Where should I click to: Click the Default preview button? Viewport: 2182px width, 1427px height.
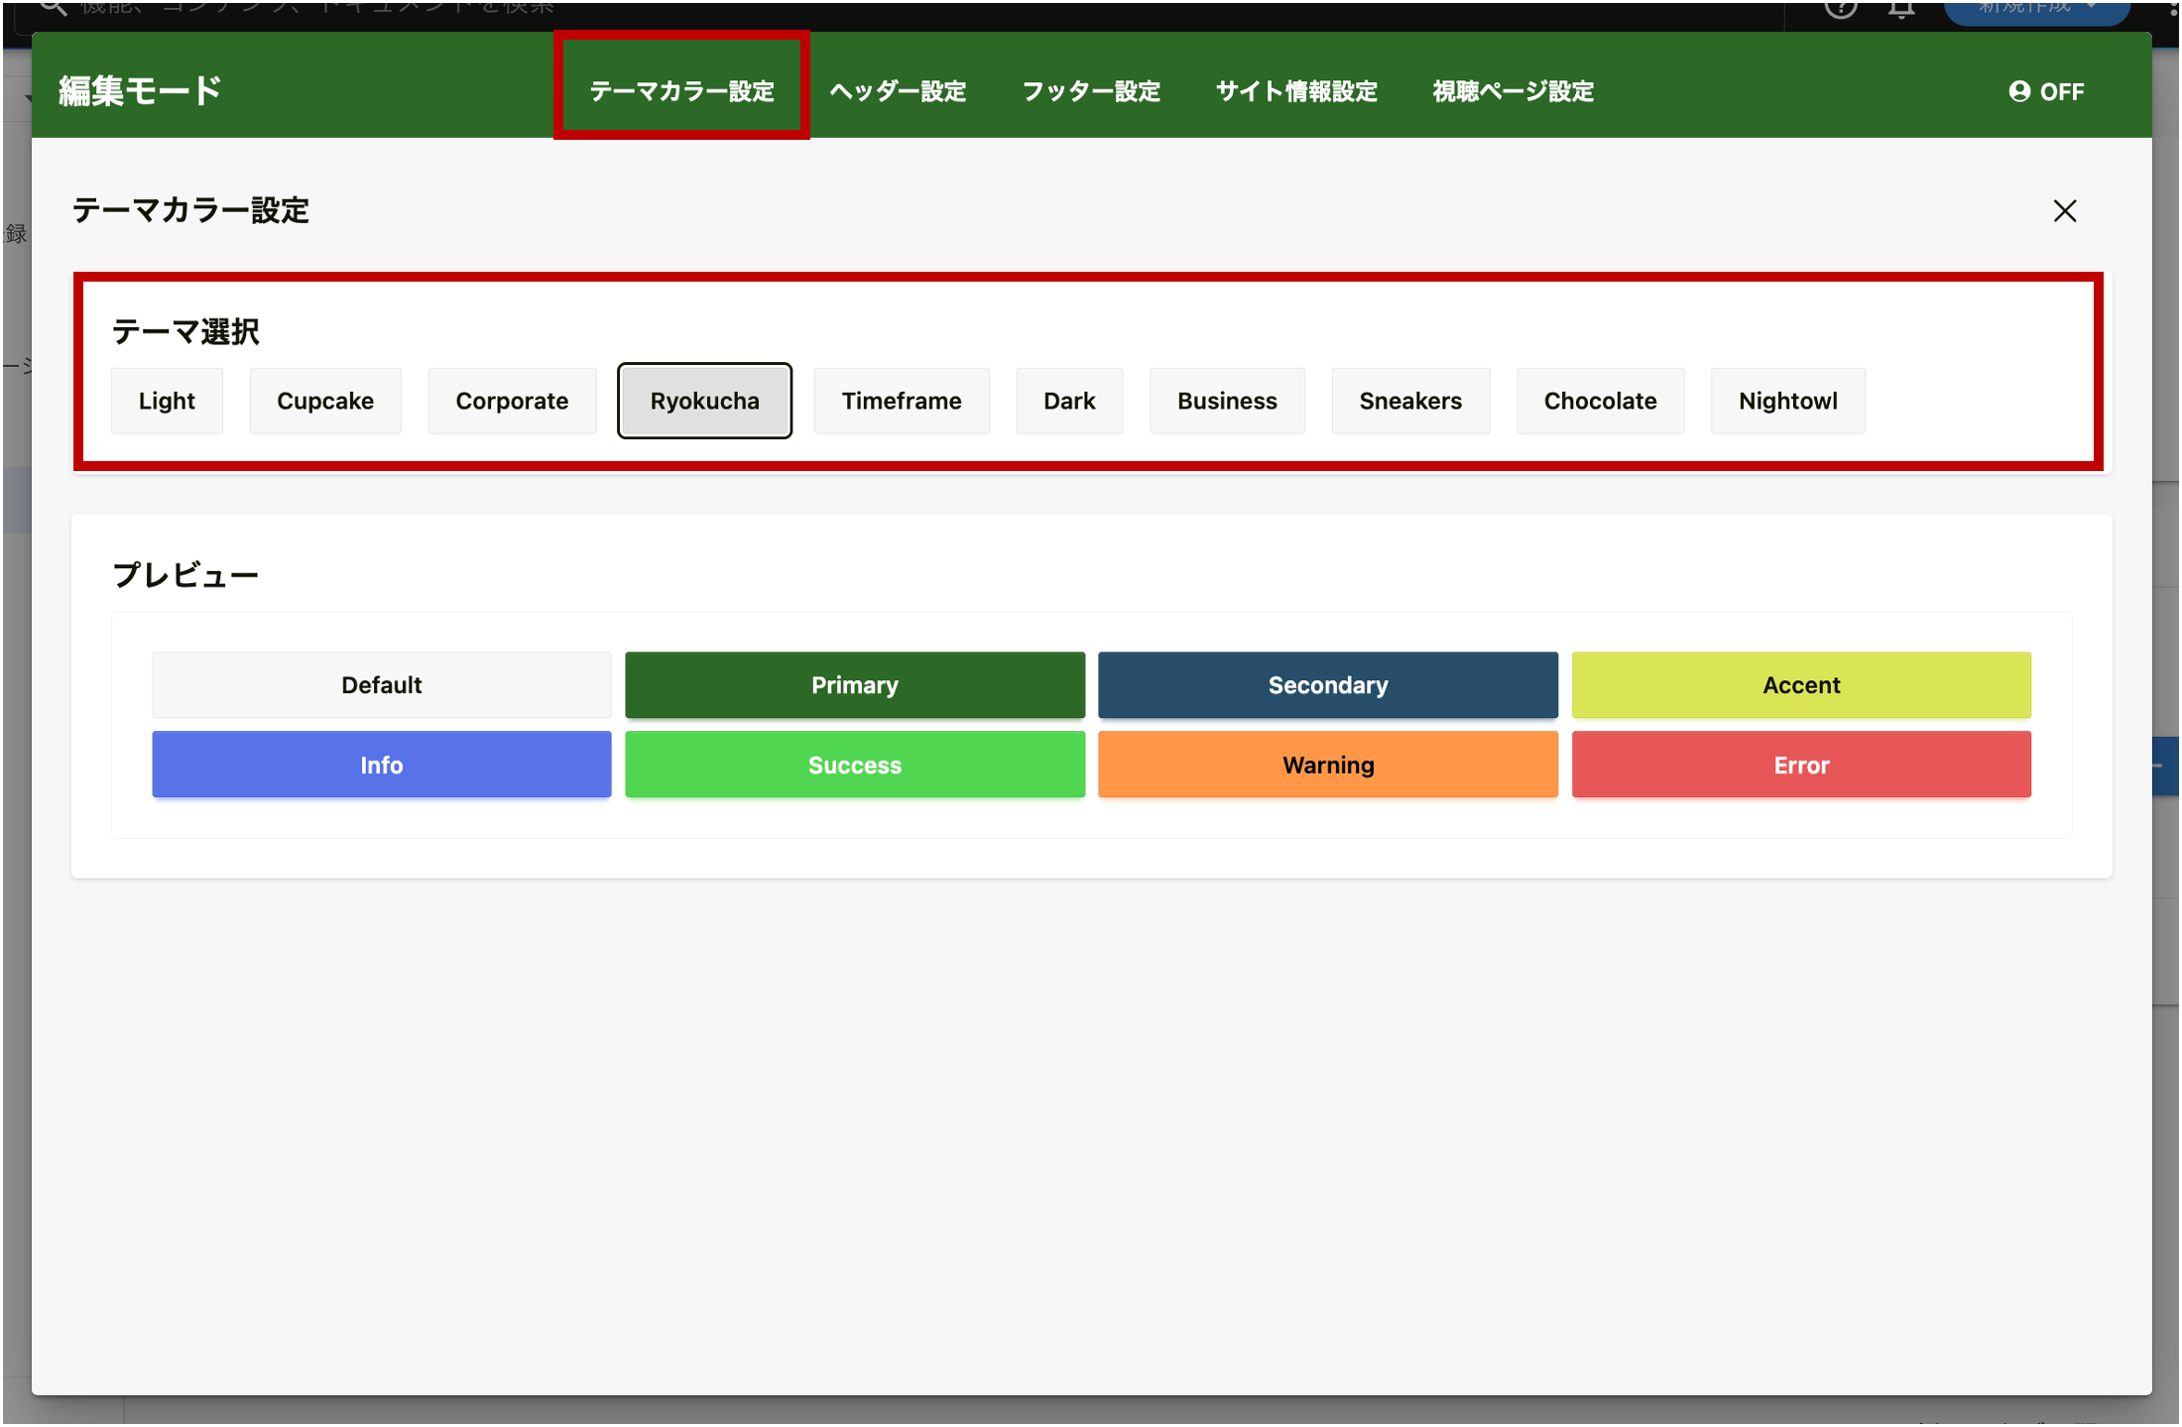click(382, 685)
